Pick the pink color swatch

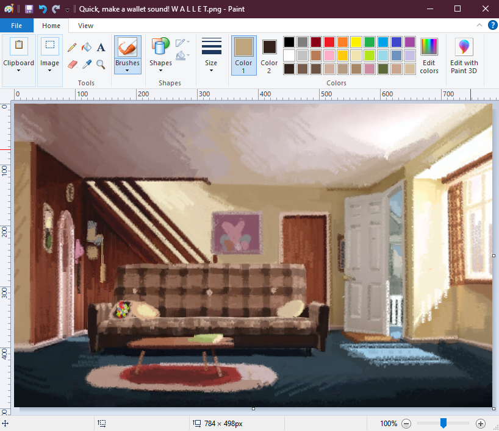coord(329,55)
